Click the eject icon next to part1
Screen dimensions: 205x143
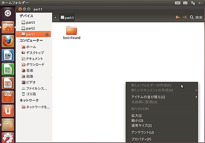pyautogui.click(x=47, y=34)
